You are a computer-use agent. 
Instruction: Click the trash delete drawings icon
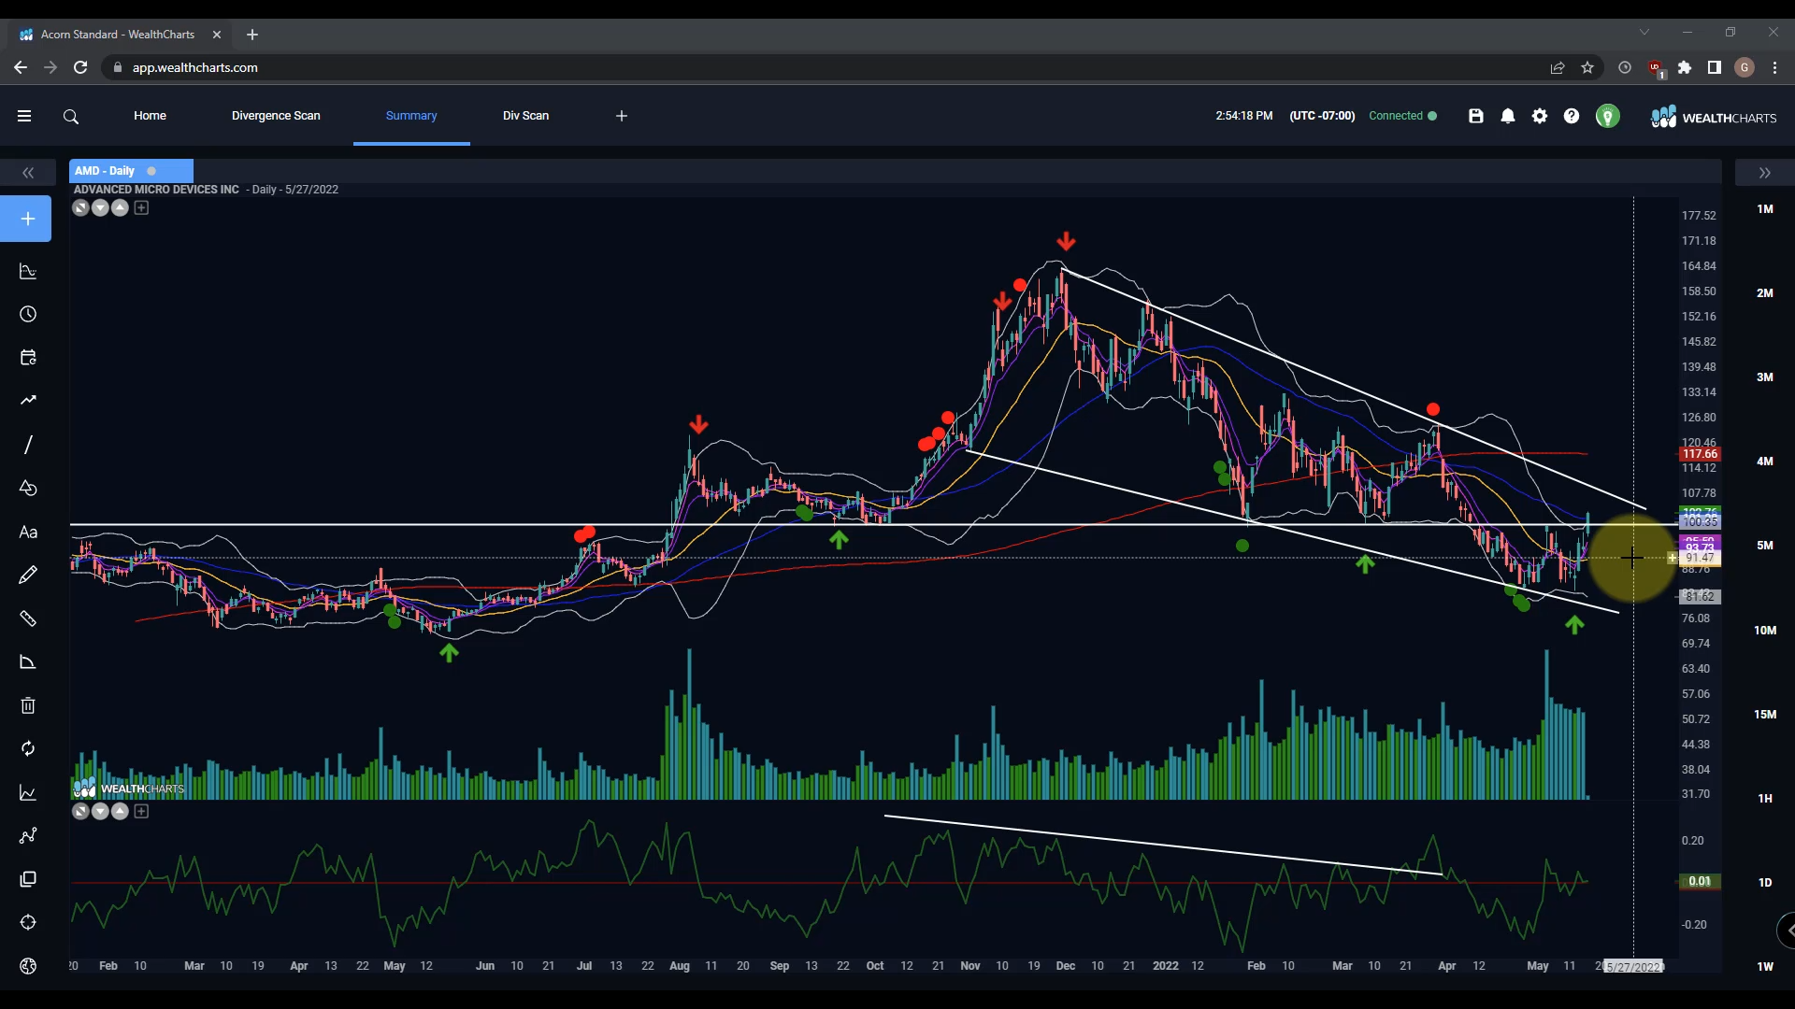28,705
